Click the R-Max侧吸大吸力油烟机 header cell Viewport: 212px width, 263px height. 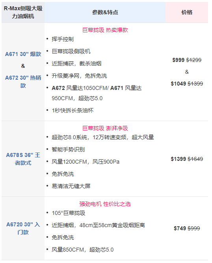coord(23,12)
